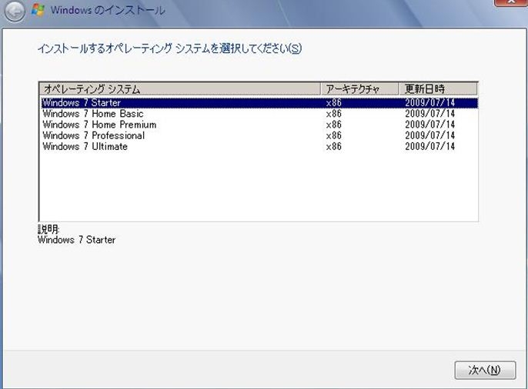The width and height of the screenshot is (528, 389).
Task: Click the Windows flag logo in title bar
Action: [x=38, y=10]
